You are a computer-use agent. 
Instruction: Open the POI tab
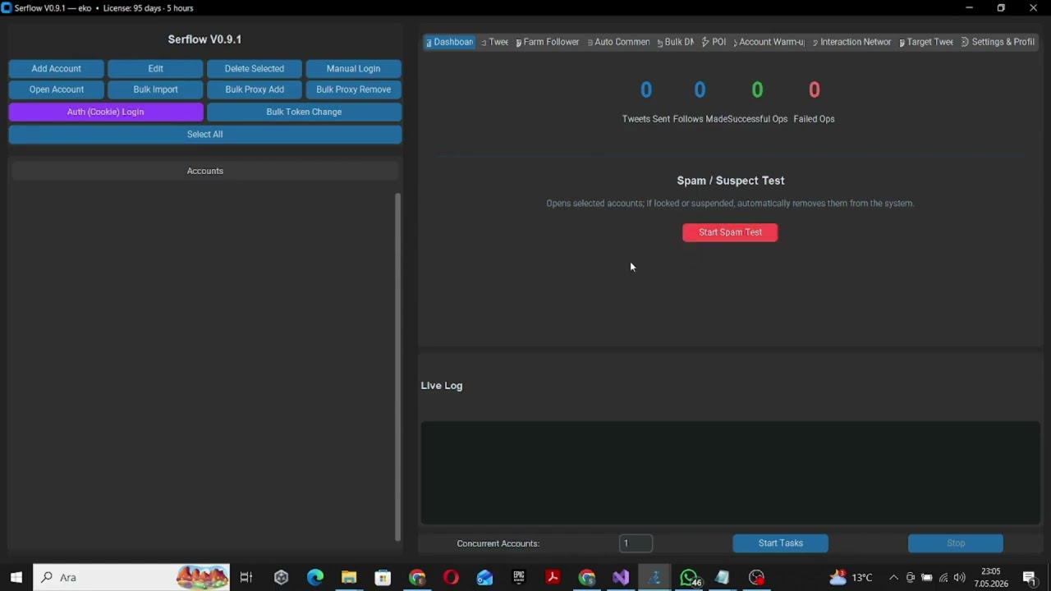(714, 42)
